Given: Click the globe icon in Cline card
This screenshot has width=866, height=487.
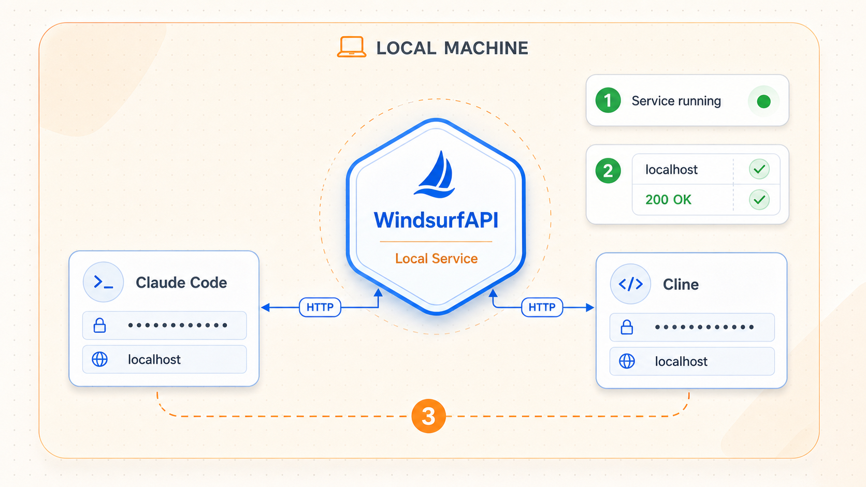Looking at the screenshot, I should click(x=627, y=361).
